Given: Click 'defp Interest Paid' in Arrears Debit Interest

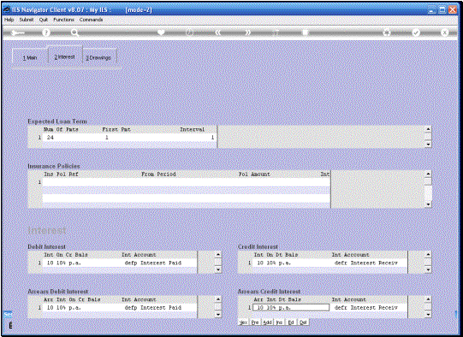Looking at the screenshot, I should pos(153,307).
